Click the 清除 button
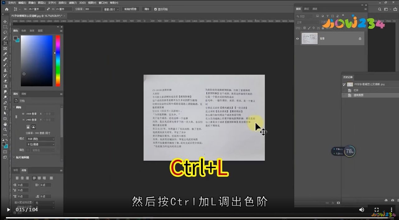 (146, 9)
